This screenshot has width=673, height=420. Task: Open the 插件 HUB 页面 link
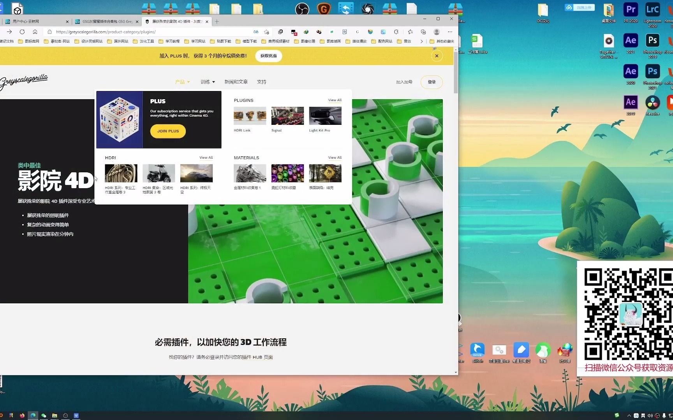(257, 357)
